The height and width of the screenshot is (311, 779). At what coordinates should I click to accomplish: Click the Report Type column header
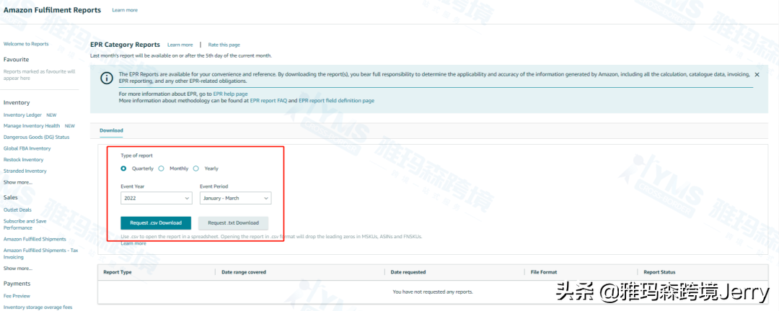tap(118, 272)
